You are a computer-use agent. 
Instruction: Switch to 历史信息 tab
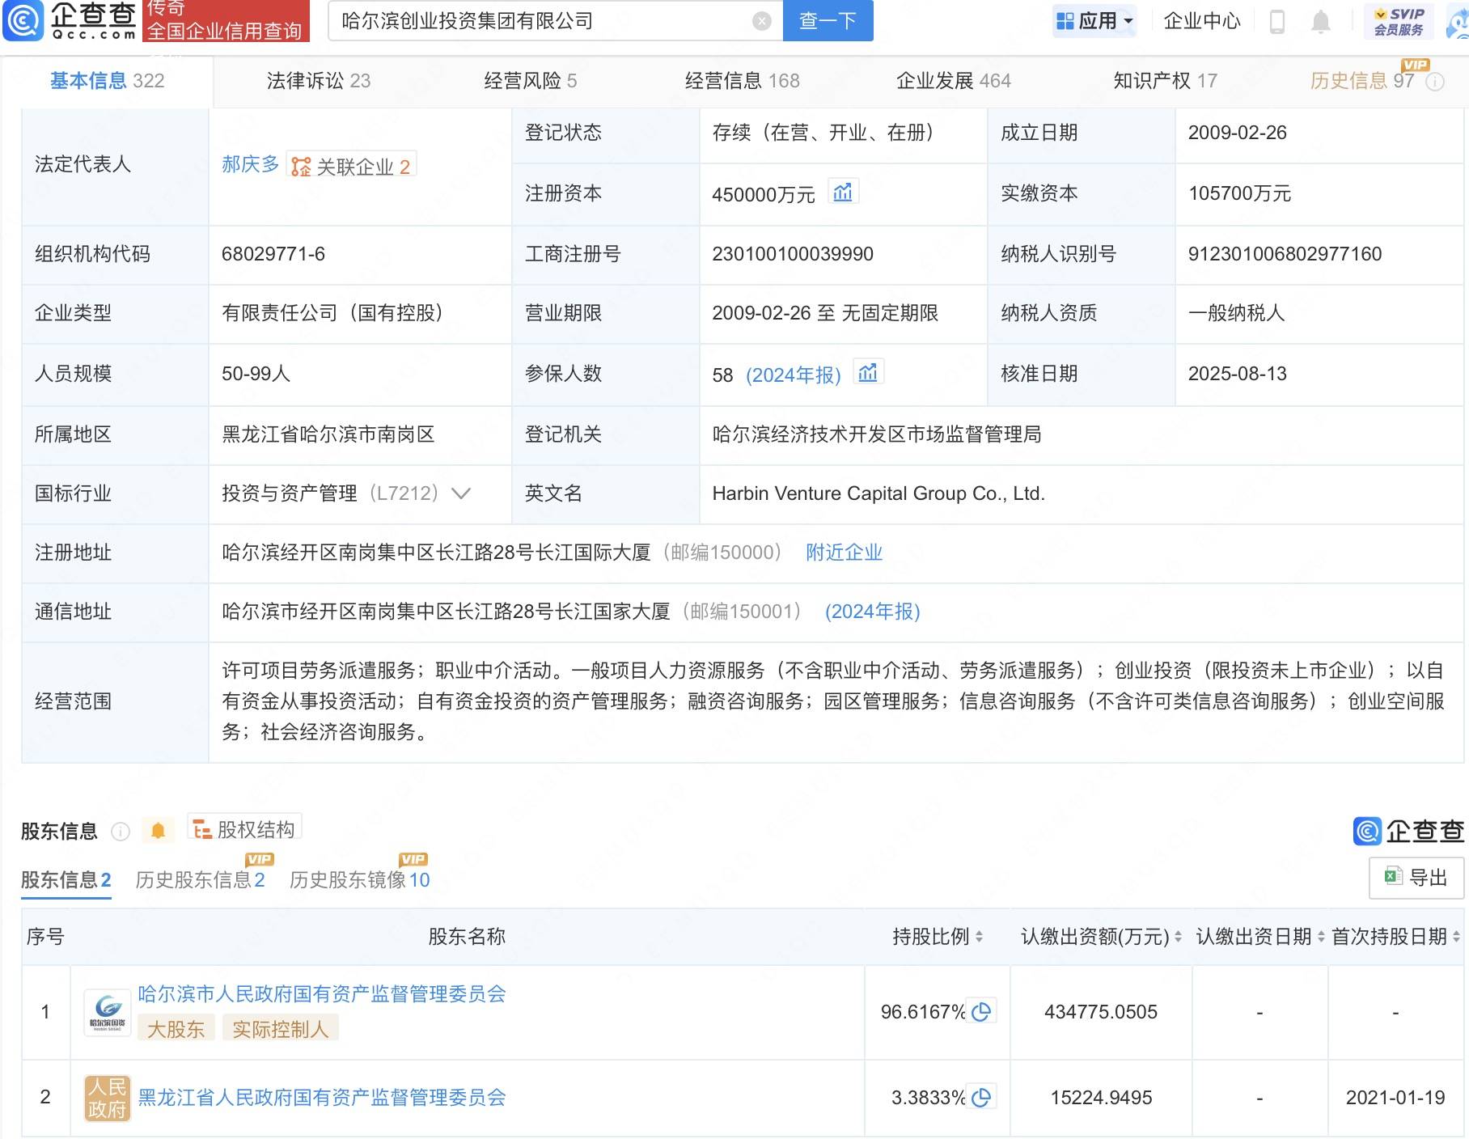coord(1361,81)
